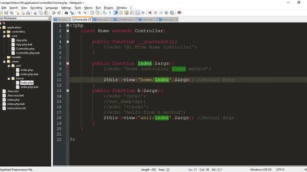Click the Record Macro red dot icon

(150, 13)
